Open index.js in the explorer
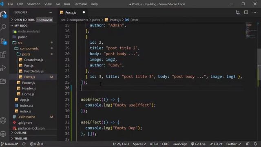The height and width of the screenshot is (147, 261). [x=33, y=111]
